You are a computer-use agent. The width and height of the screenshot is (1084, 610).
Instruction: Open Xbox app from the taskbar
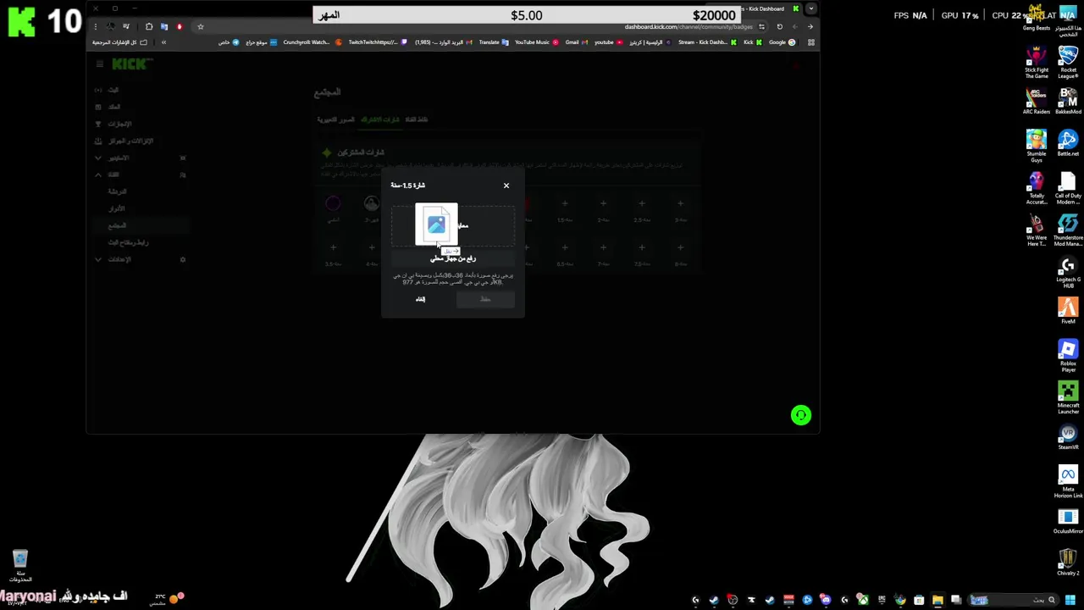point(863,600)
